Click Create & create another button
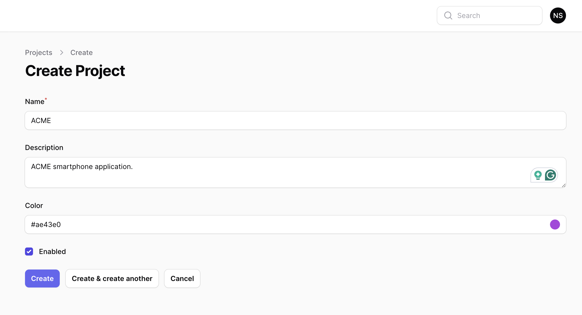The width and height of the screenshot is (582, 315). point(112,278)
